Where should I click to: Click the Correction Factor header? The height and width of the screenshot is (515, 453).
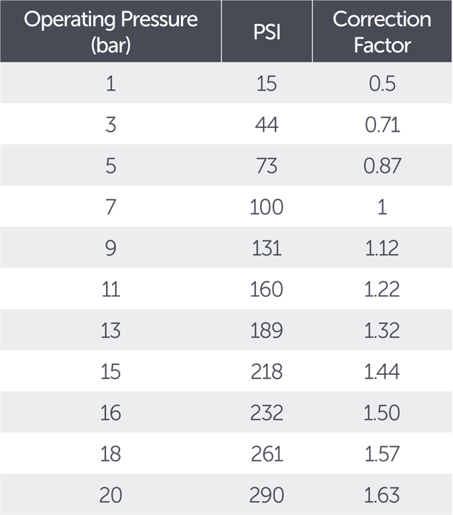[x=382, y=32]
